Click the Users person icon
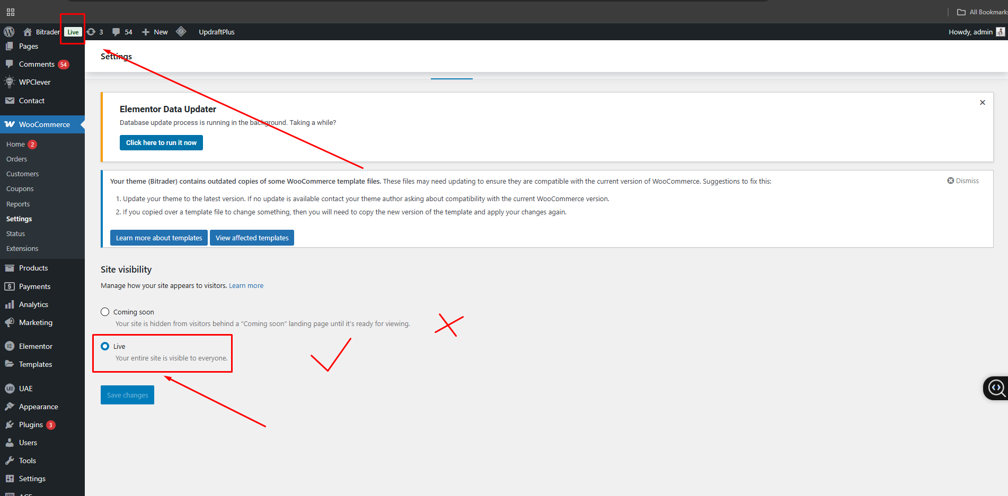The image size is (1008, 496). (9, 443)
